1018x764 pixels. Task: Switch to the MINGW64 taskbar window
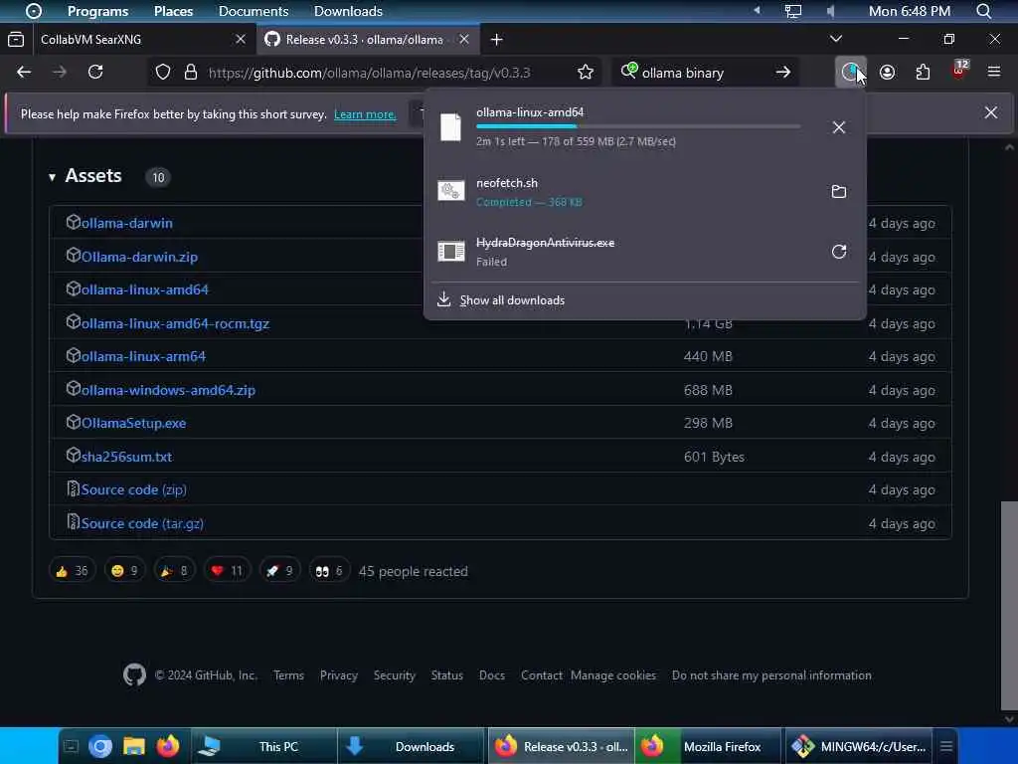click(859, 746)
